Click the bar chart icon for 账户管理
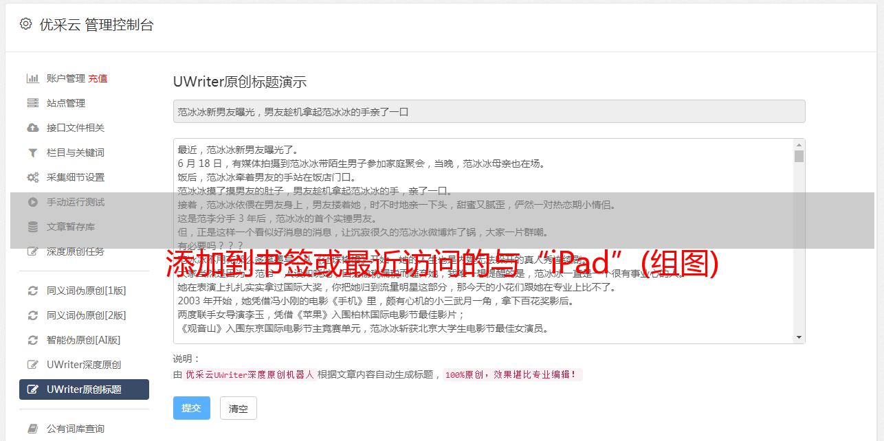Image resolution: width=884 pixels, height=441 pixels. coord(32,78)
